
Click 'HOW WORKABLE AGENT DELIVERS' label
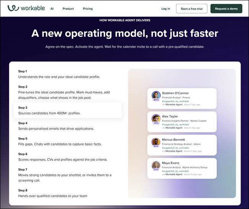tap(125, 20)
